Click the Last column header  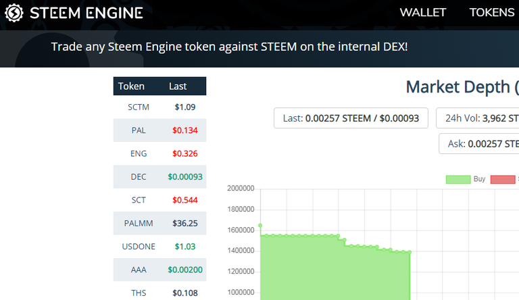(178, 86)
